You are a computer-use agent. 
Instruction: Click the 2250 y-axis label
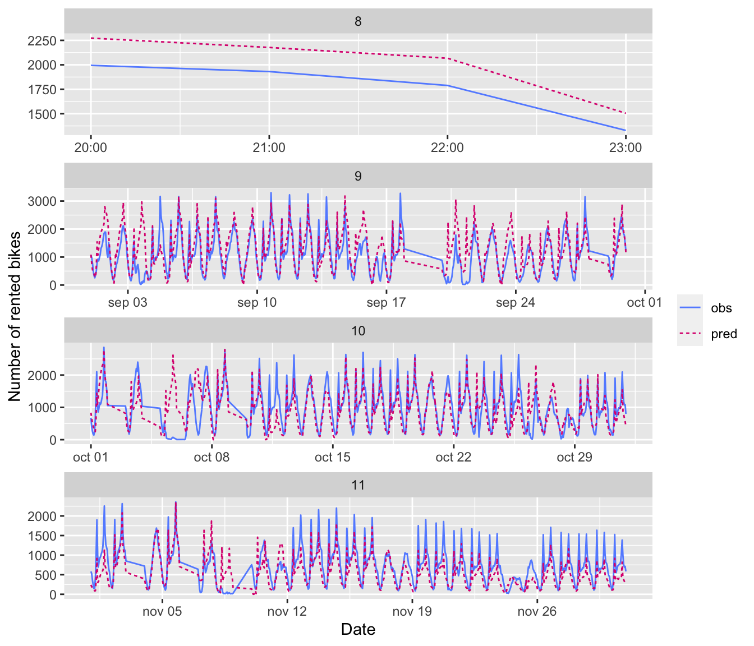point(42,41)
